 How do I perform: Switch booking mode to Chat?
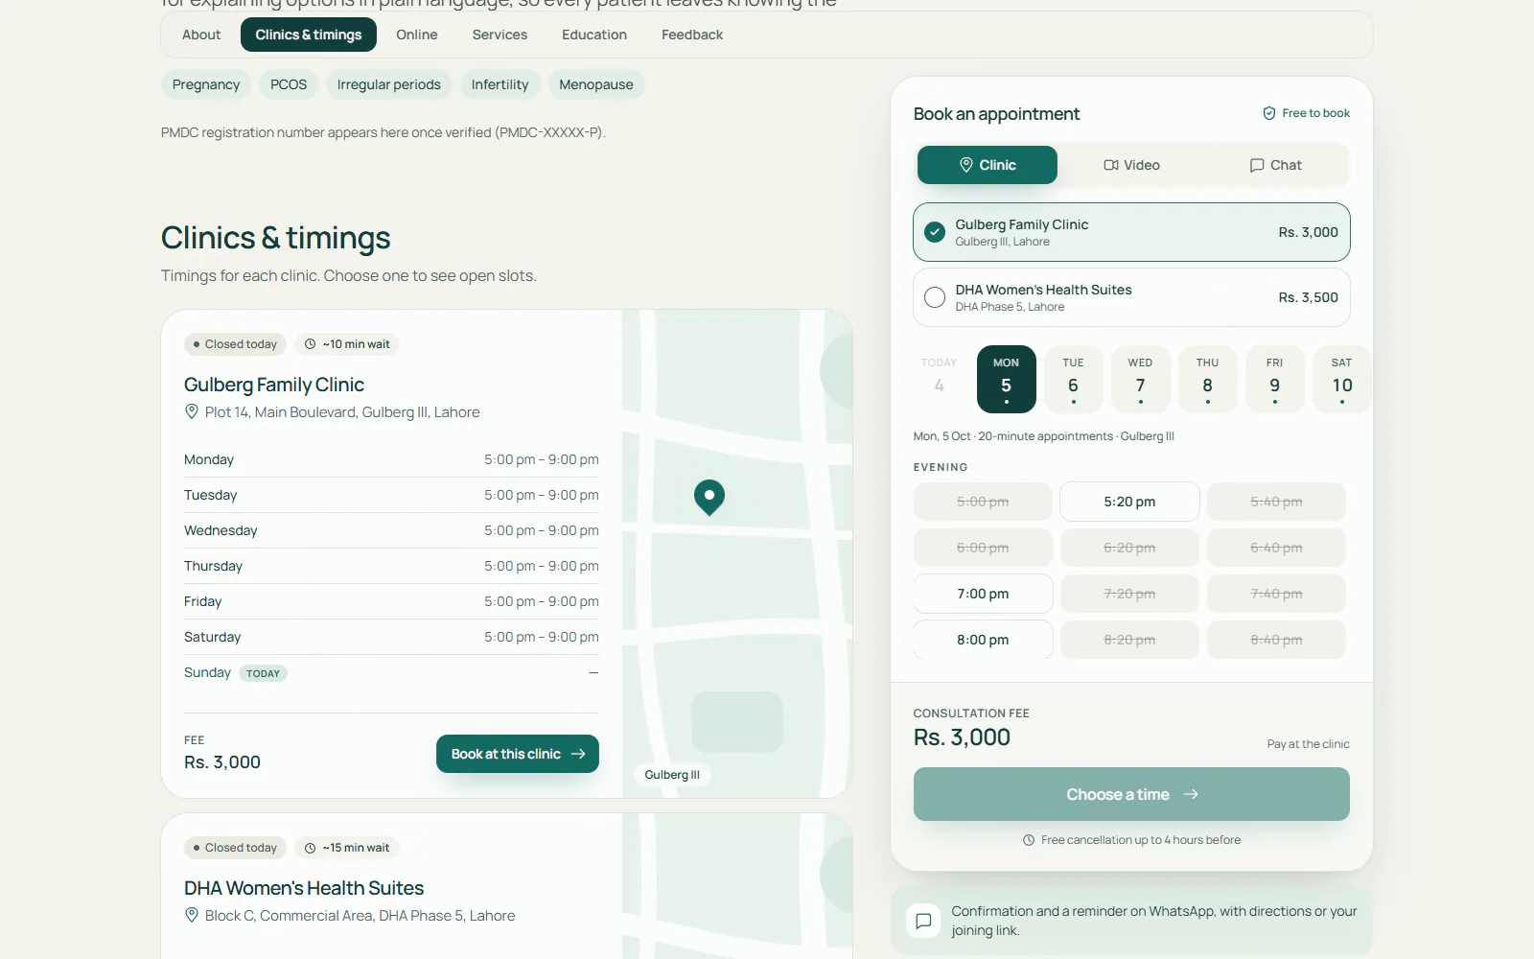(x=1275, y=165)
